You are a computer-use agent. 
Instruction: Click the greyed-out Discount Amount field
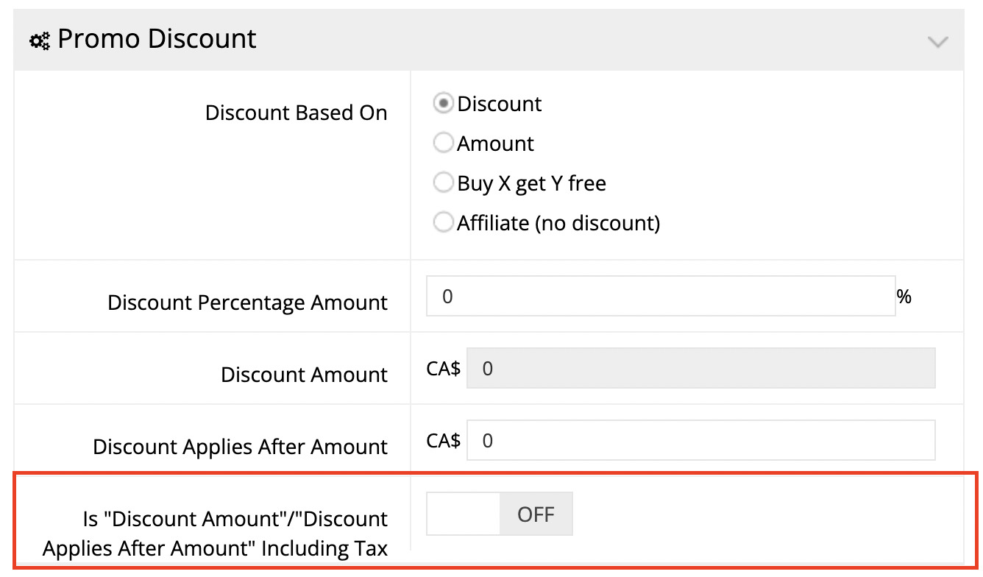tap(700, 368)
